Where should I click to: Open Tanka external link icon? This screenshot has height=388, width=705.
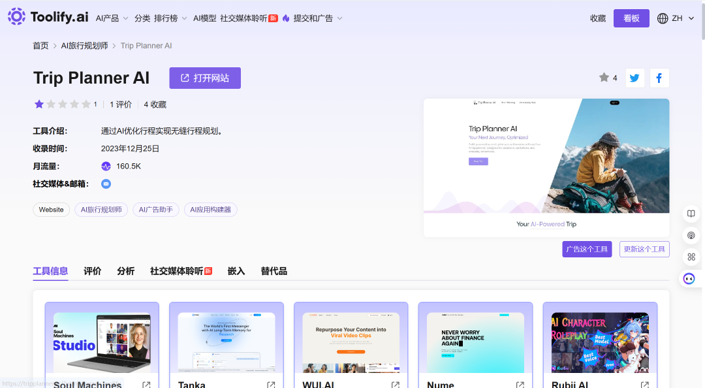click(x=271, y=385)
